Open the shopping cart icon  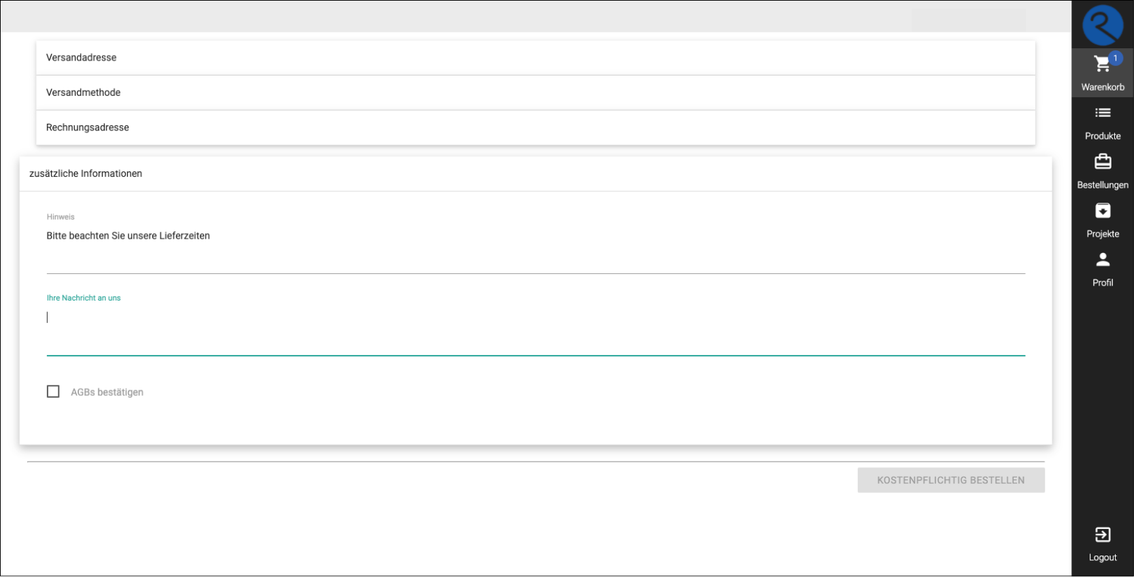click(x=1101, y=65)
